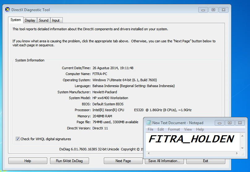
Task: Minimize the Notepad window
Action: [x=219, y=123]
